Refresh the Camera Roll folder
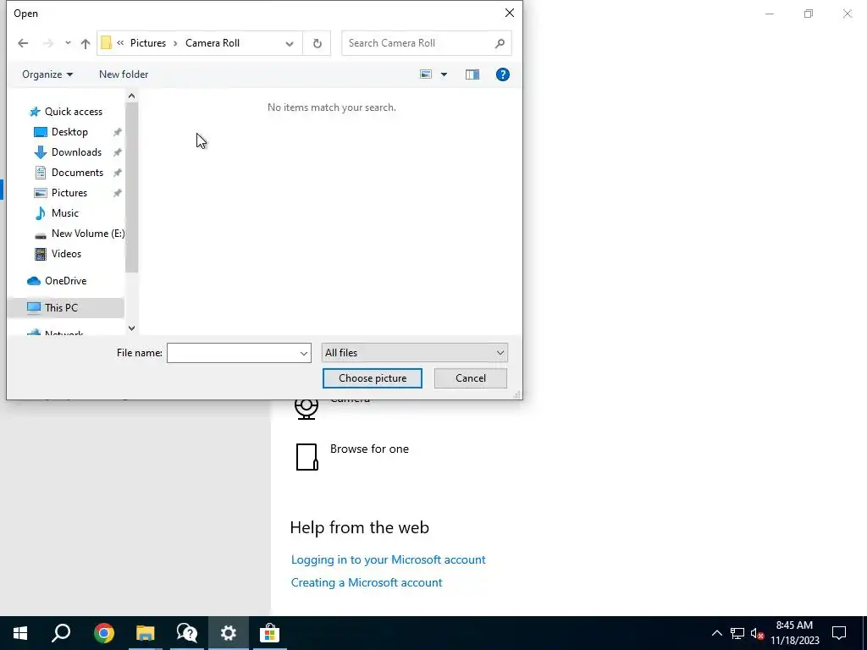 pos(317,43)
